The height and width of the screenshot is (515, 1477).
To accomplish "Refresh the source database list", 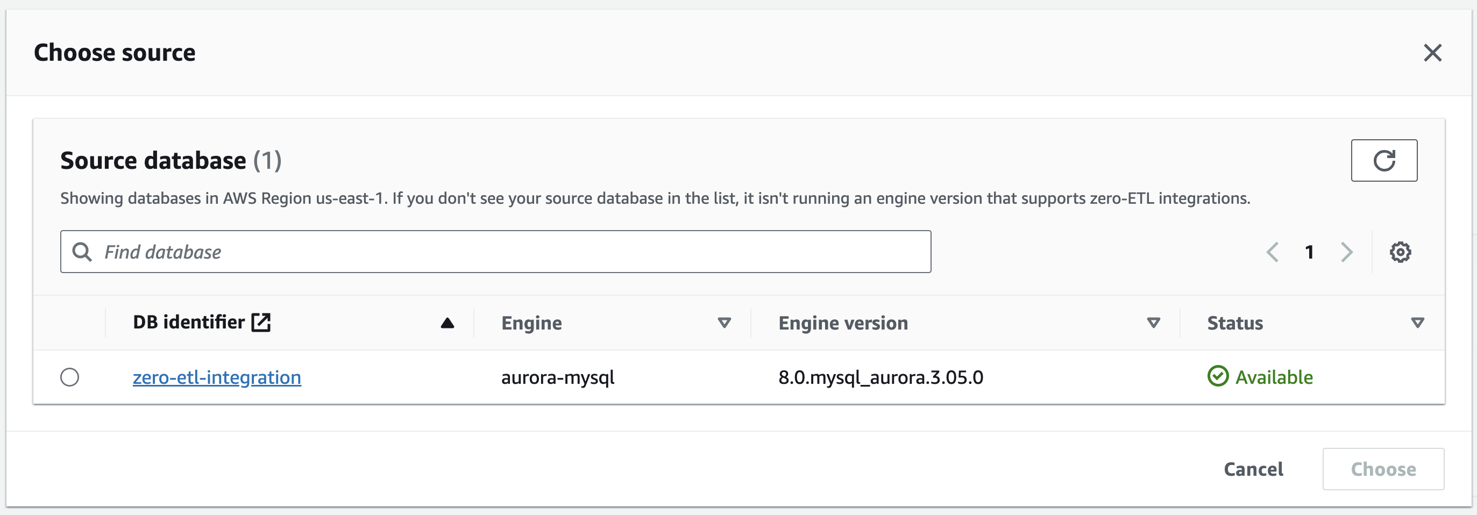I will [x=1383, y=160].
